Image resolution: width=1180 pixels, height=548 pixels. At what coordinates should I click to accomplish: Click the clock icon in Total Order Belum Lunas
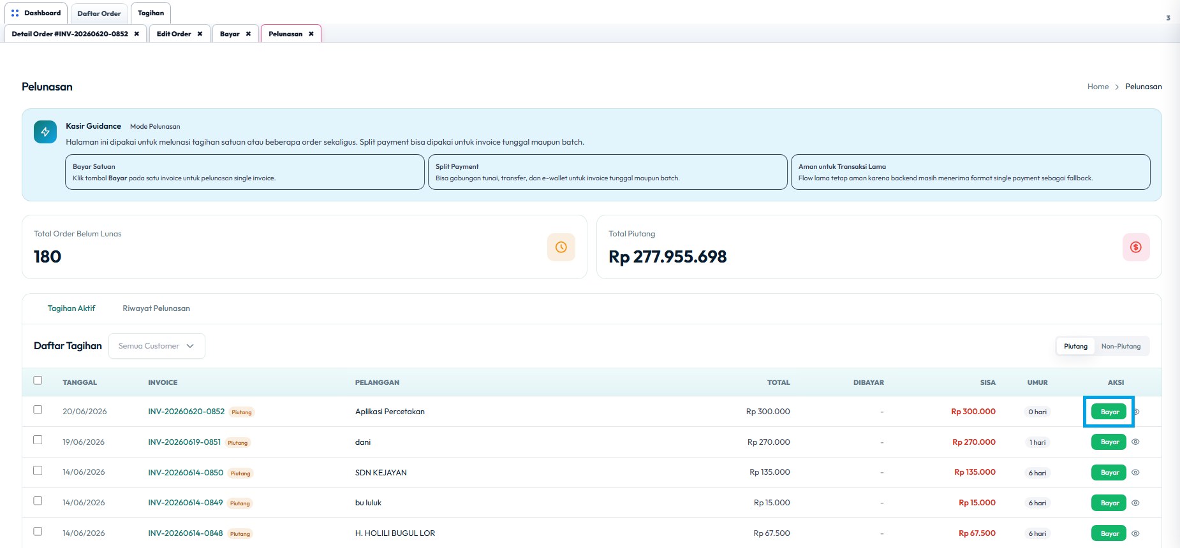point(561,247)
